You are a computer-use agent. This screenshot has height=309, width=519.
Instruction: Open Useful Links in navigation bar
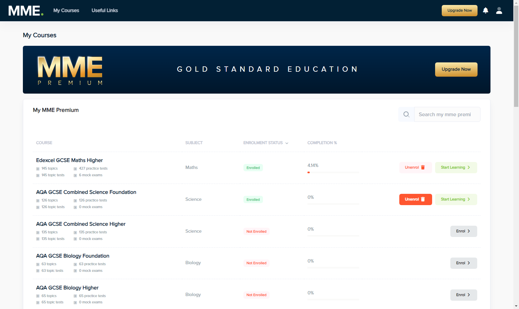coord(105,10)
